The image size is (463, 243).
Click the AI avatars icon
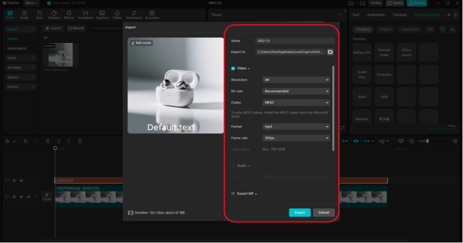(x=152, y=14)
